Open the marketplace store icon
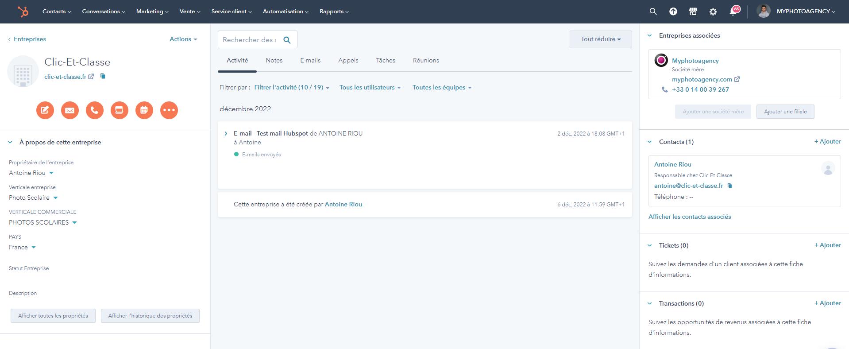The image size is (849, 349). [693, 12]
